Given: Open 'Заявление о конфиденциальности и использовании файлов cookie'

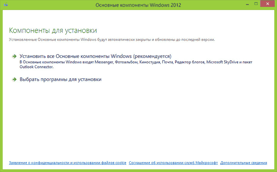Looking at the screenshot, I should click(x=68, y=163).
